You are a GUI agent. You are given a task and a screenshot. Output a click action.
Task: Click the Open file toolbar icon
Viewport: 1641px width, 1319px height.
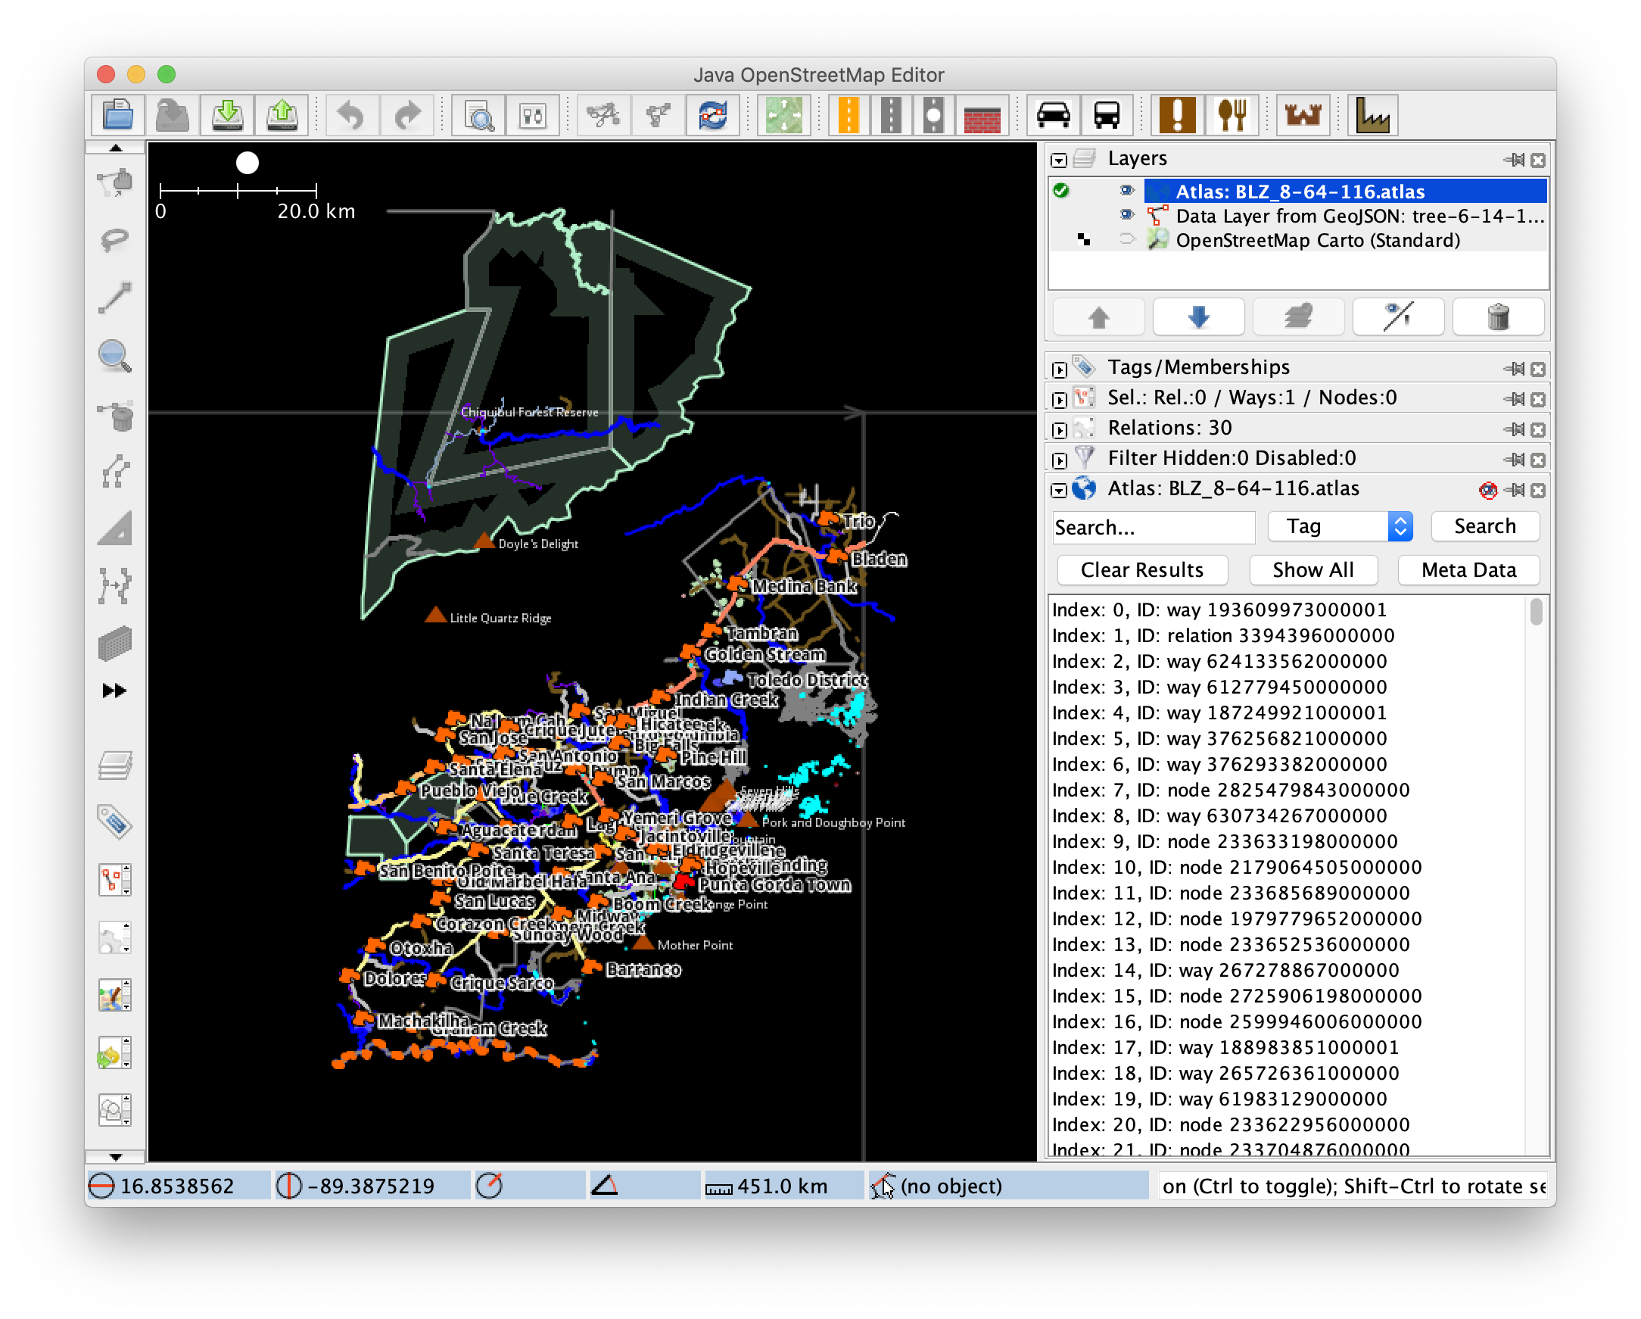pos(118,116)
